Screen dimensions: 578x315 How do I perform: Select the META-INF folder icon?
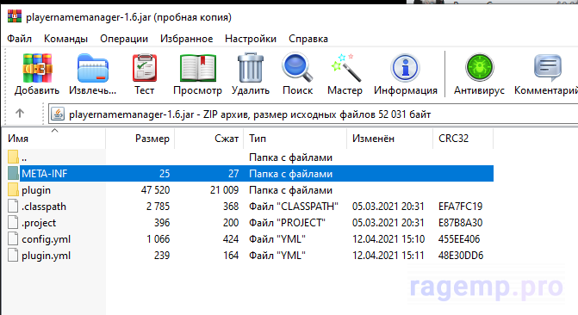click(x=13, y=173)
